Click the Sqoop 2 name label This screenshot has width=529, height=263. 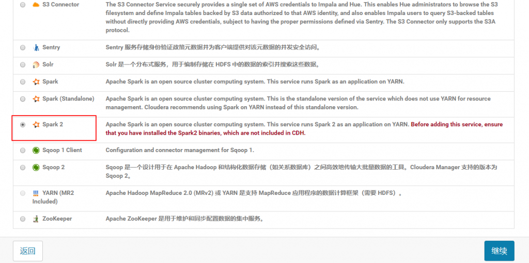pyautogui.click(x=53, y=168)
